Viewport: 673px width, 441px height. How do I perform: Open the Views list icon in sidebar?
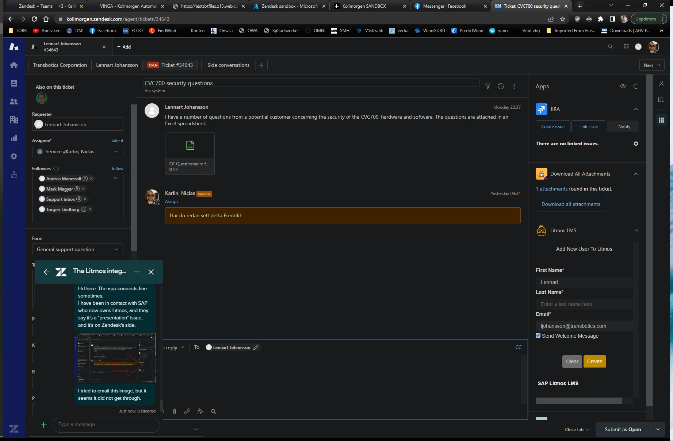pyautogui.click(x=14, y=83)
